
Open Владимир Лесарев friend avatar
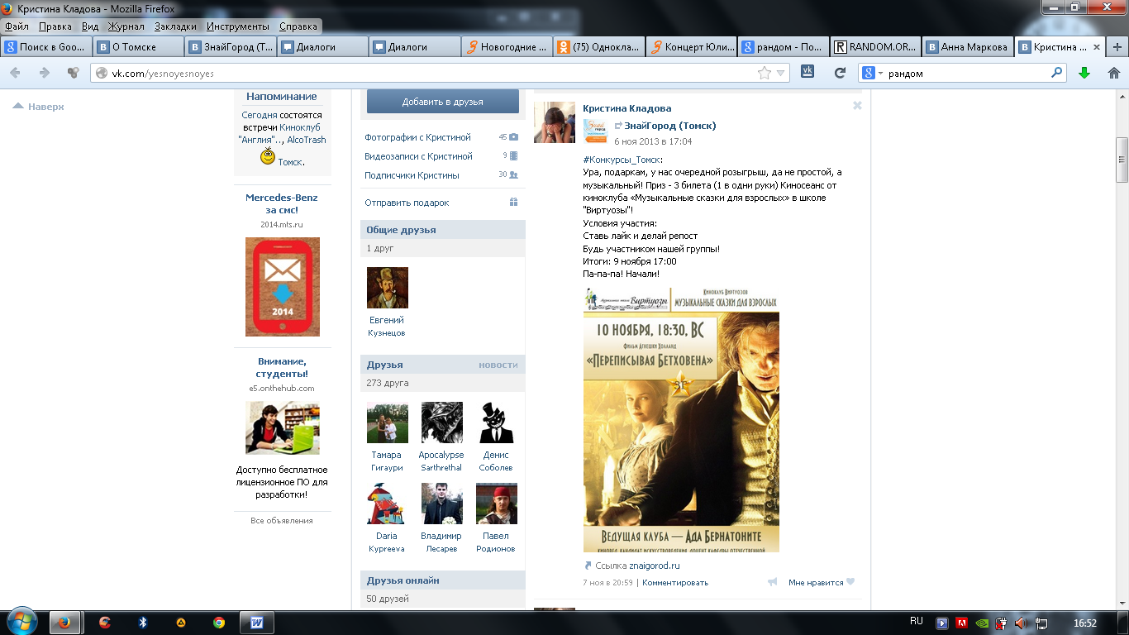pyautogui.click(x=442, y=504)
